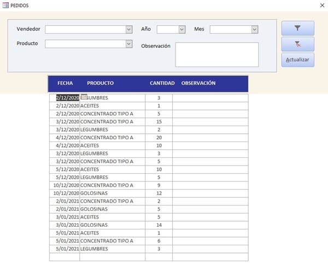Screen dimensions: 328x277
Task: Close the PEDIDOS window
Action: 321,5
